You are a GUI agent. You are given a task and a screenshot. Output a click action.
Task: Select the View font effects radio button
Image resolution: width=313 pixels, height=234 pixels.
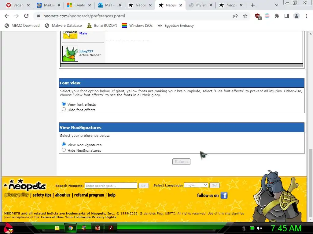point(64,104)
